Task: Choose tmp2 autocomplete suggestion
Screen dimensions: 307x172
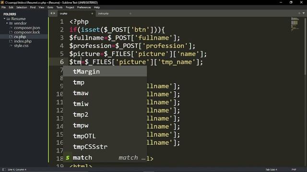Action: (105, 115)
